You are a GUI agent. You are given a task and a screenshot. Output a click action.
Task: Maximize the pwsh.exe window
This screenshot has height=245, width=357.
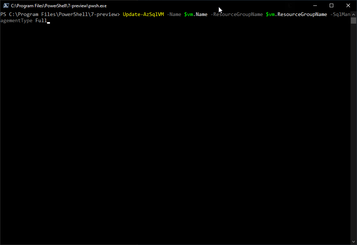[x=331, y=6]
